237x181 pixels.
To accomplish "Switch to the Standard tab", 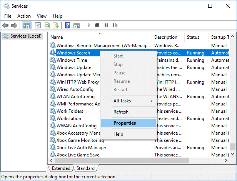I will click(85, 168).
